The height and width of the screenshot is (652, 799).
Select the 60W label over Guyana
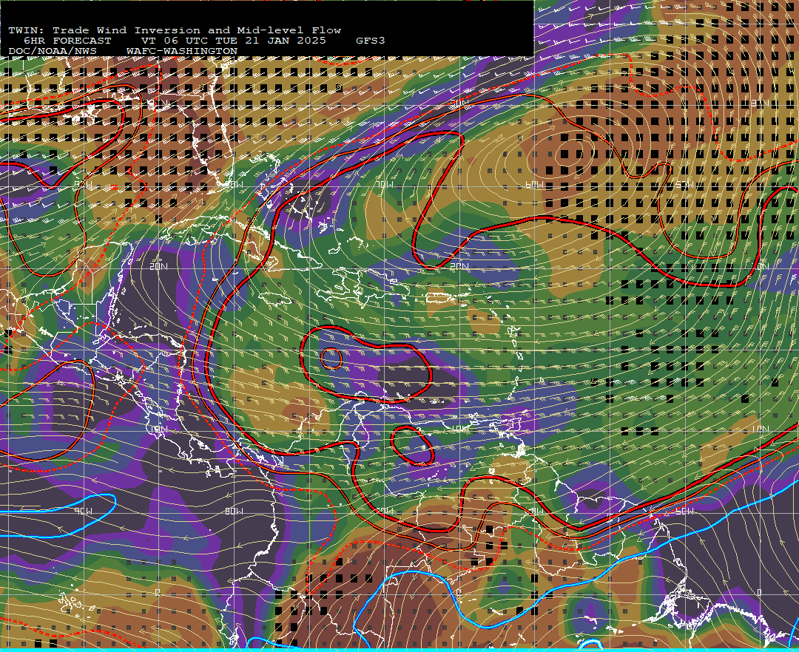(x=536, y=511)
